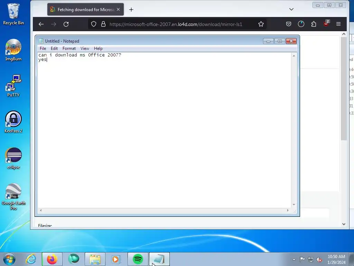Click the Notepad taskbar button

[159, 259]
